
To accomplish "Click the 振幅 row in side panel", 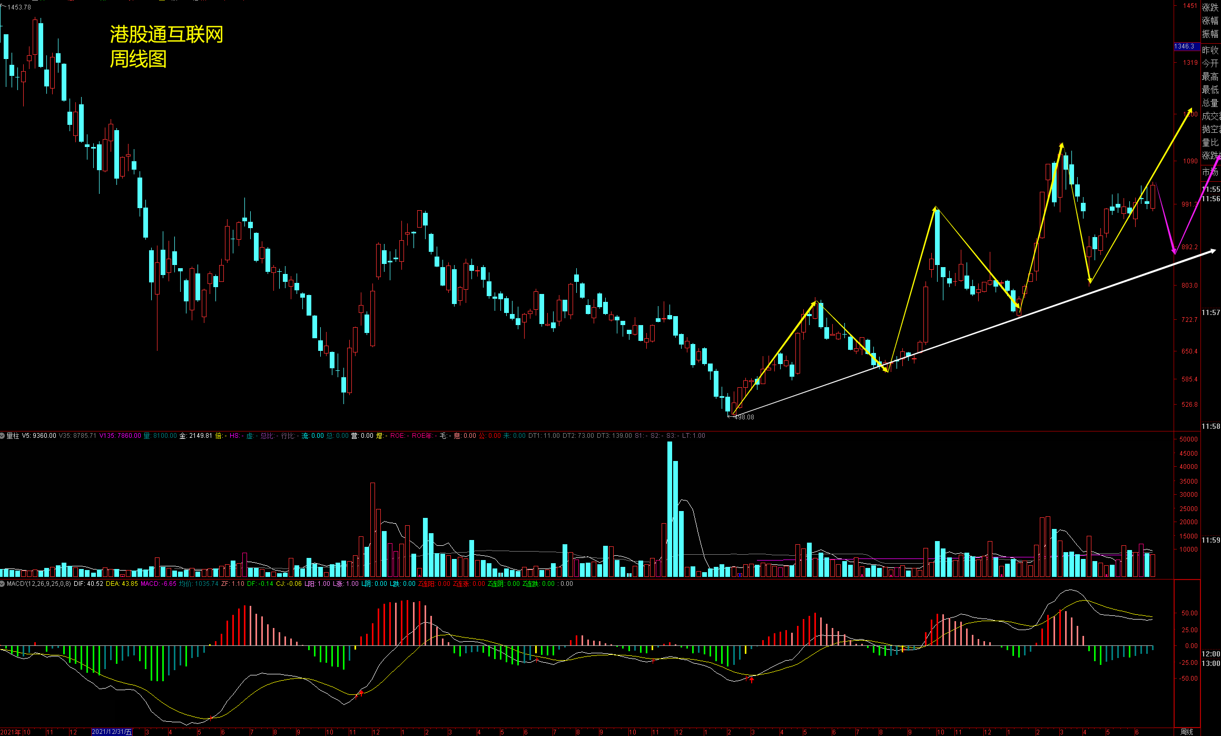I will (x=1210, y=34).
